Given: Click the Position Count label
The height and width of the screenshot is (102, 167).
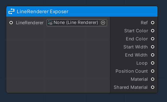Looking at the screenshot, I should 132,71.
